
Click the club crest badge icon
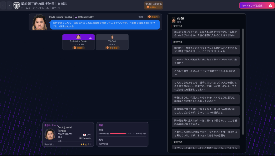[17, 5]
